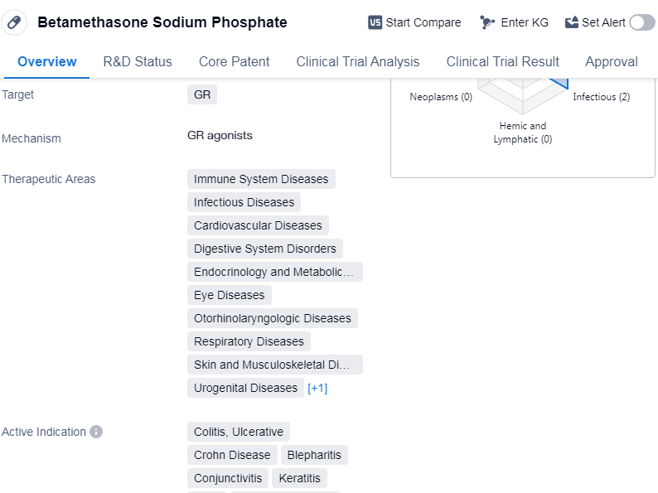The width and height of the screenshot is (658, 493).
Task: Go to Clinical Trial Analysis tab
Action: (358, 61)
